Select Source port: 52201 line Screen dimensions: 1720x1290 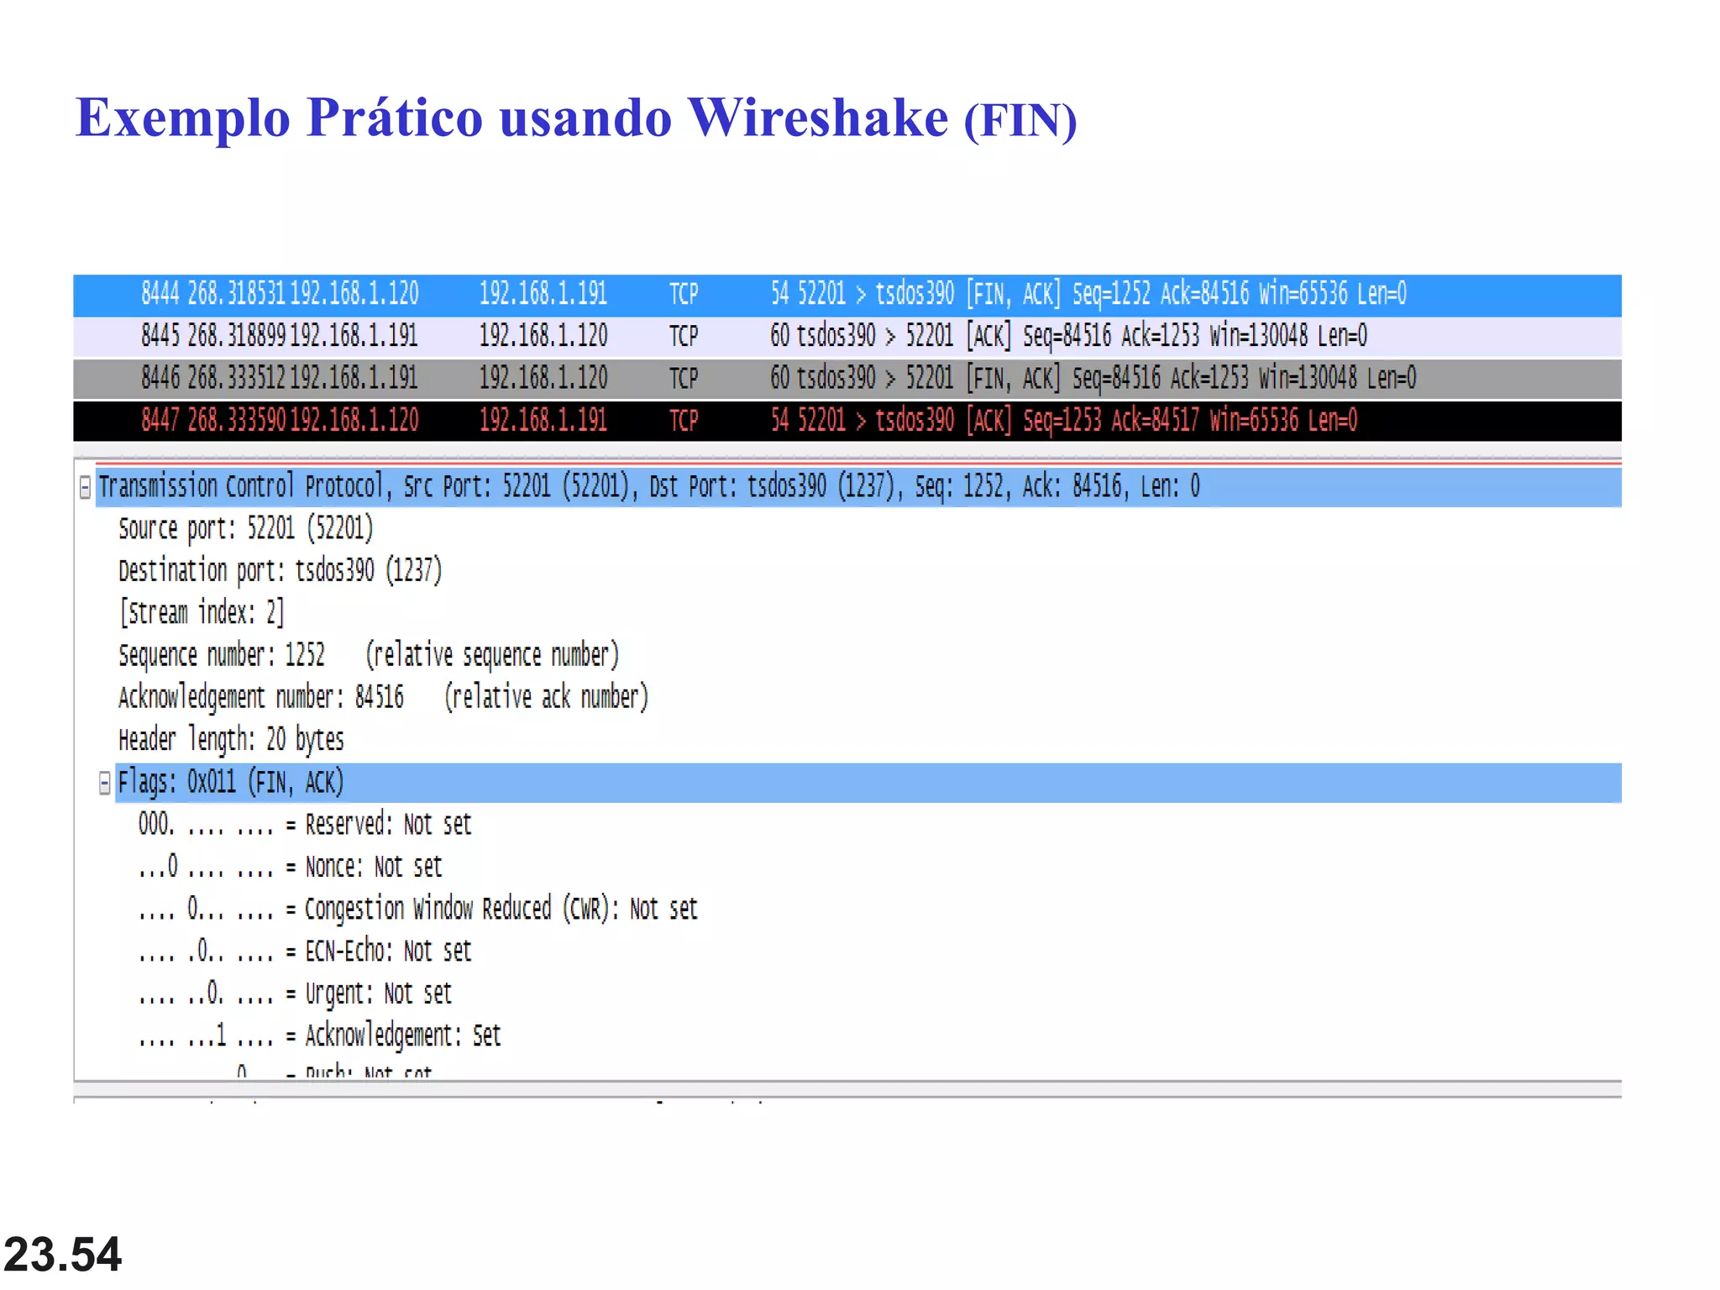245,529
